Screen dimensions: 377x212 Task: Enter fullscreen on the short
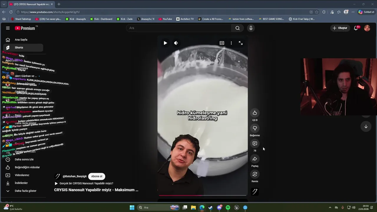tap(241, 43)
